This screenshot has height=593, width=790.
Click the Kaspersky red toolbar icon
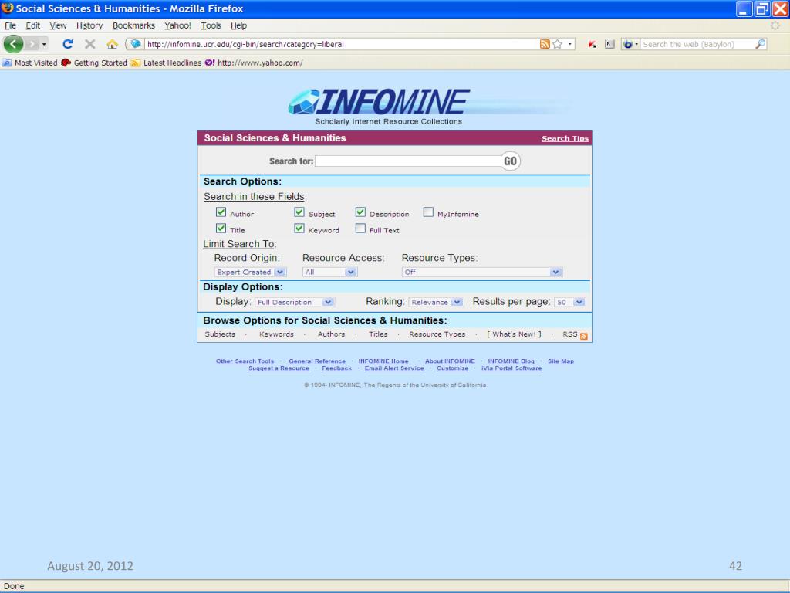[x=592, y=44]
